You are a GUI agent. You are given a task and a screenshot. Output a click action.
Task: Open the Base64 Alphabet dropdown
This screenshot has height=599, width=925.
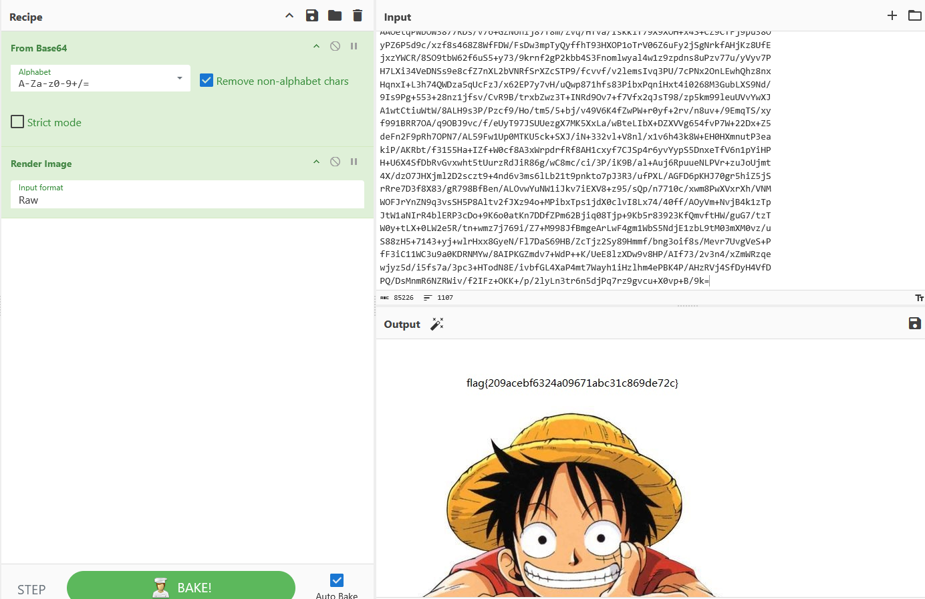[x=100, y=78]
